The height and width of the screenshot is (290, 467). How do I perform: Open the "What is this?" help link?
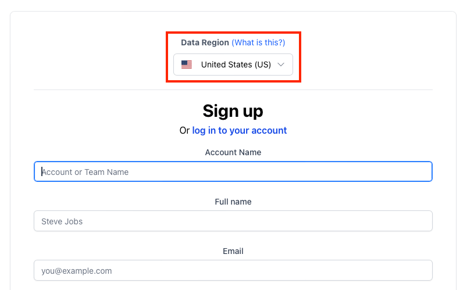(x=258, y=42)
